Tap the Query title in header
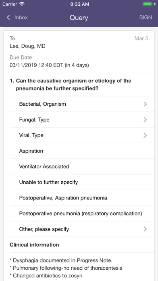This screenshot has height=281, width=158. (79, 18)
